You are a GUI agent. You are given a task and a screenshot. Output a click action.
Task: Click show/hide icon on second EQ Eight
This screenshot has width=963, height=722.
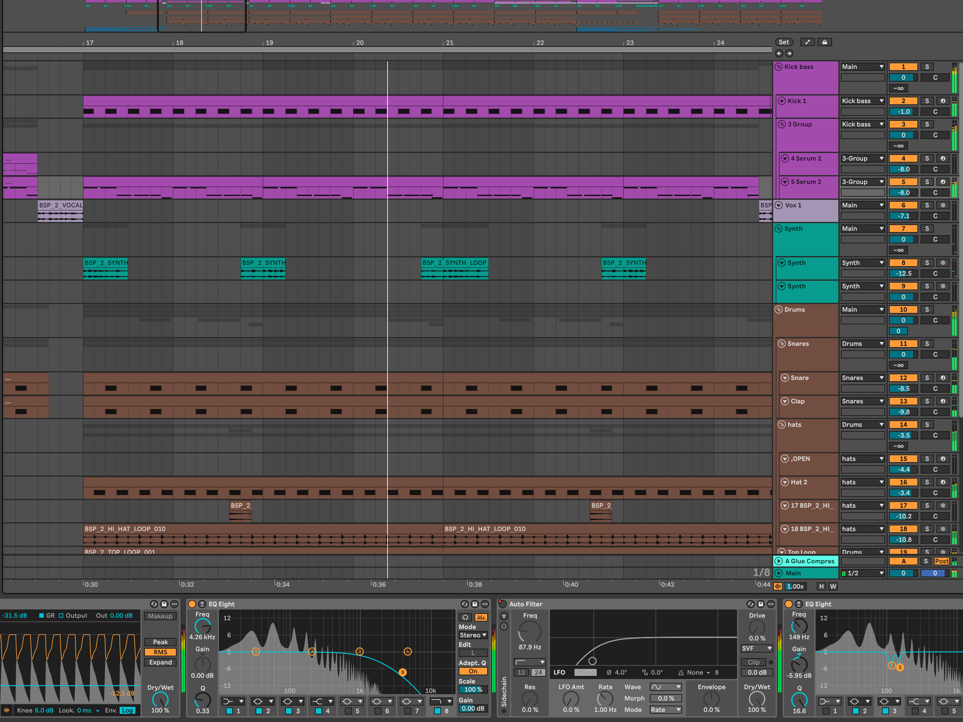[799, 604]
